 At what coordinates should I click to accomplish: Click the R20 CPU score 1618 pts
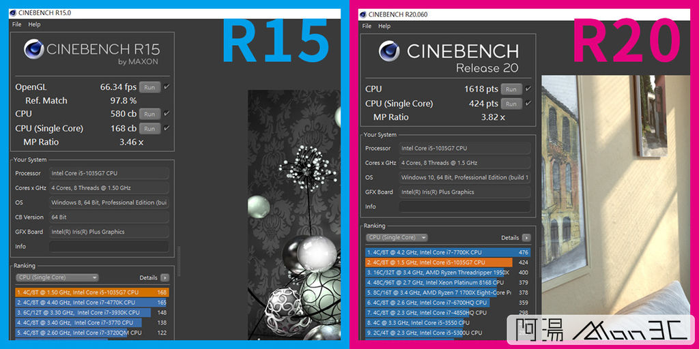[x=481, y=89]
